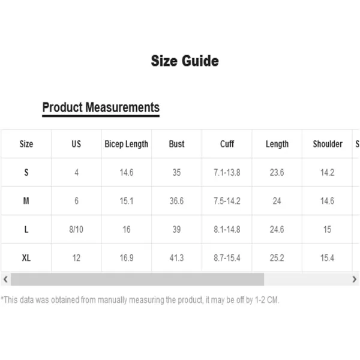
Task: Click the right scroll arrow of the table
Action: (x=354, y=279)
